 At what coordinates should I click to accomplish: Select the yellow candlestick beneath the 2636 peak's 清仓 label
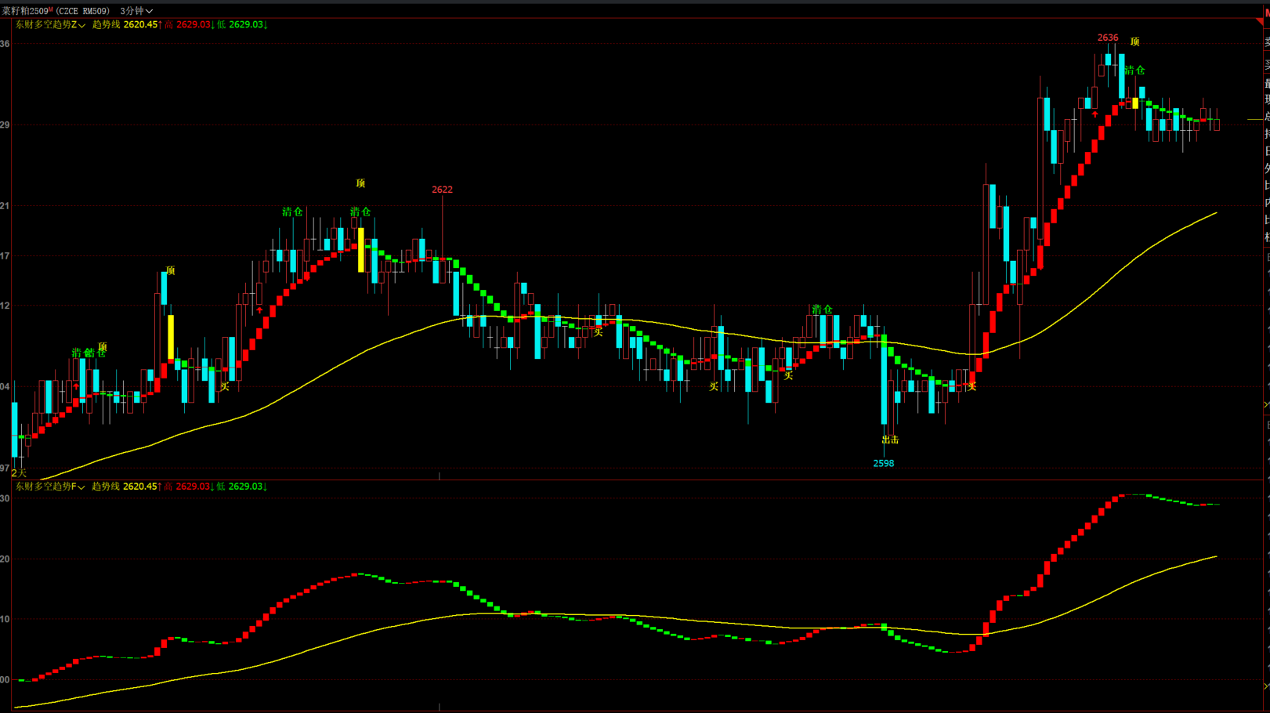click(1135, 103)
